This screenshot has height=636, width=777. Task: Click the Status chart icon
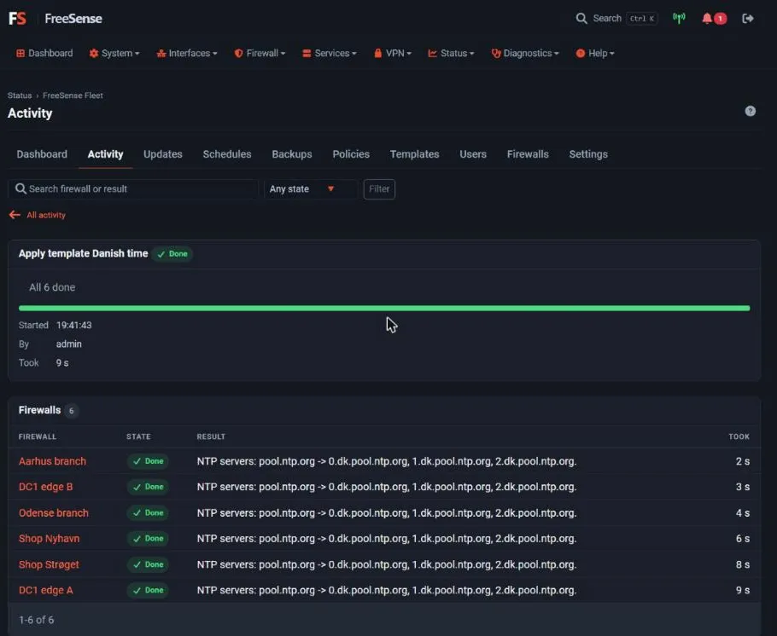[432, 53]
